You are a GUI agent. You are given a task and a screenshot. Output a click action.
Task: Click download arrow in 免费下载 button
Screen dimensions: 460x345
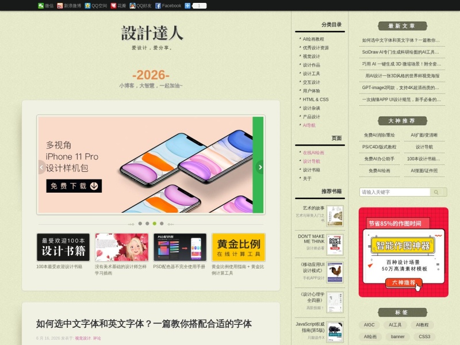[x=94, y=186]
